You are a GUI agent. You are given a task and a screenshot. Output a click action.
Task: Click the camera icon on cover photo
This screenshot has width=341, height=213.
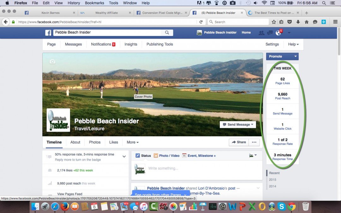(x=52, y=62)
